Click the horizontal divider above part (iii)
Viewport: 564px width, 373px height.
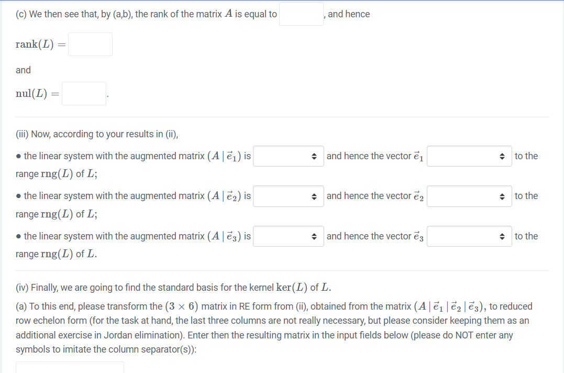point(282,116)
